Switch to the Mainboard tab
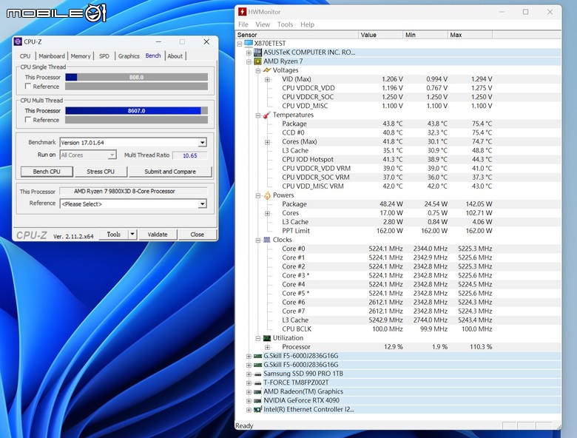 point(52,56)
